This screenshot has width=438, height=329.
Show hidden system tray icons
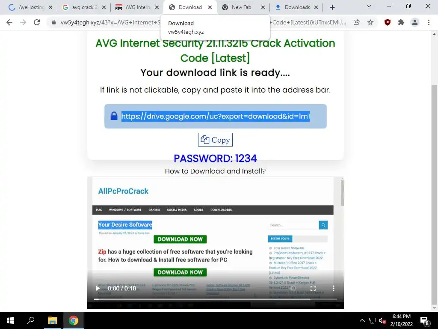[362, 320]
